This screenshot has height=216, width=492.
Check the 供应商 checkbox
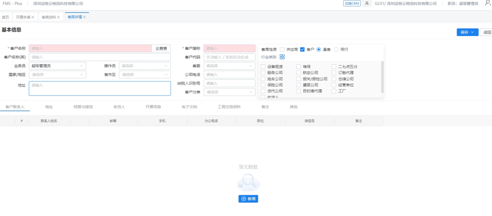pos(282,49)
